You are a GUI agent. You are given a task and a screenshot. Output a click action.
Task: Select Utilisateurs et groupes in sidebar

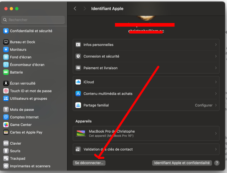tap(28, 98)
